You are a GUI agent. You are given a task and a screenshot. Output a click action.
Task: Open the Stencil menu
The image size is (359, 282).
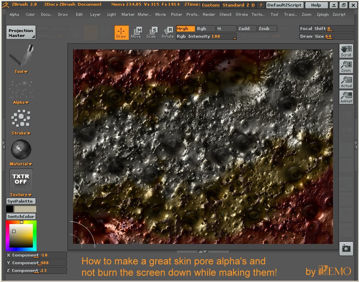[225, 15]
